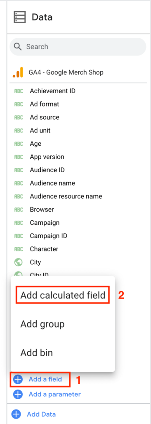Click the Add a field link
Image resolution: width=151 pixels, height=424 pixels.
pyautogui.click(x=45, y=379)
